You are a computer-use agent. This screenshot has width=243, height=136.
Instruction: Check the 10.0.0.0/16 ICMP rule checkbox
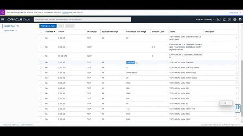pyautogui.click(x=41, y=56)
